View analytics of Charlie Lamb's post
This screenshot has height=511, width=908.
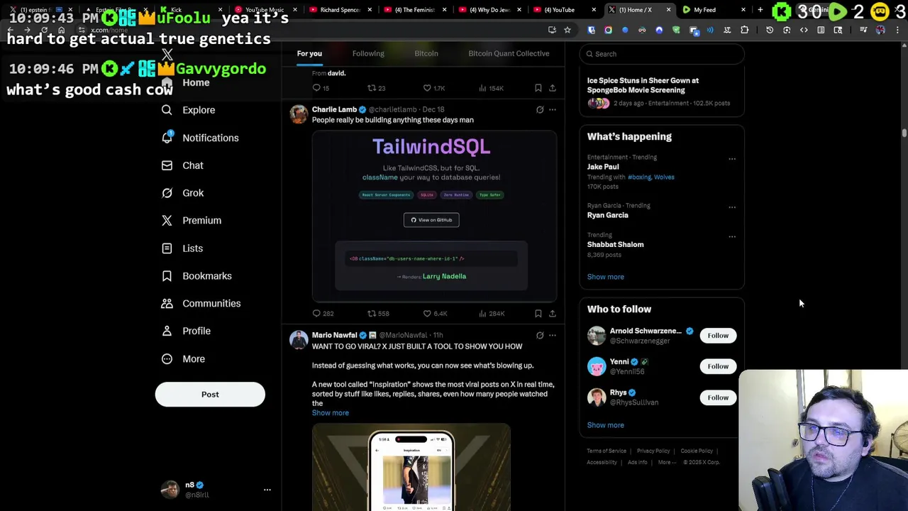[492, 313]
